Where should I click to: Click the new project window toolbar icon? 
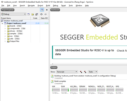point(29,14)
